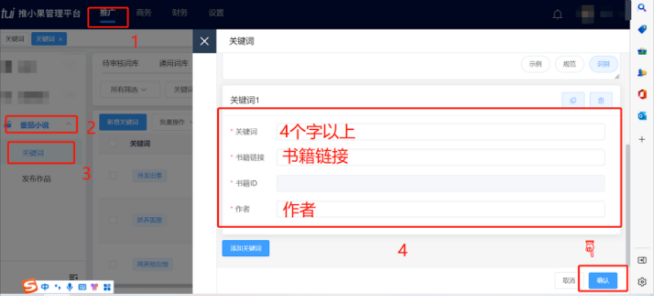
Task: Close the keyword drawer with the X icon
Action: (204, 42)
